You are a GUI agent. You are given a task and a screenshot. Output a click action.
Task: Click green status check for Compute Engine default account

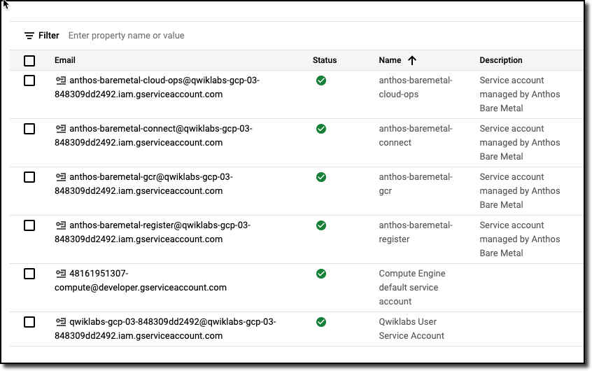pyautogui.click(x=321, y=274)
